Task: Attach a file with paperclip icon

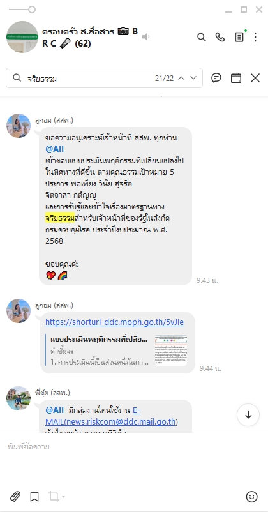Action: [15, 497]
